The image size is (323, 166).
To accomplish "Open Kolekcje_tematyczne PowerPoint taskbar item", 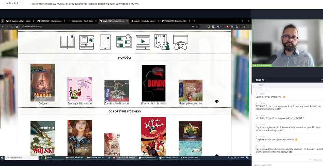I will tap(75, 158).
